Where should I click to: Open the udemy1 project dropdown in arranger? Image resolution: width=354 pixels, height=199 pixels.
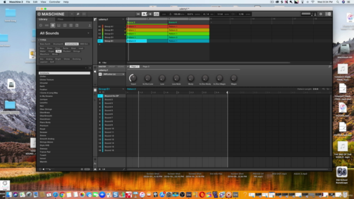[x=123, y=19]
